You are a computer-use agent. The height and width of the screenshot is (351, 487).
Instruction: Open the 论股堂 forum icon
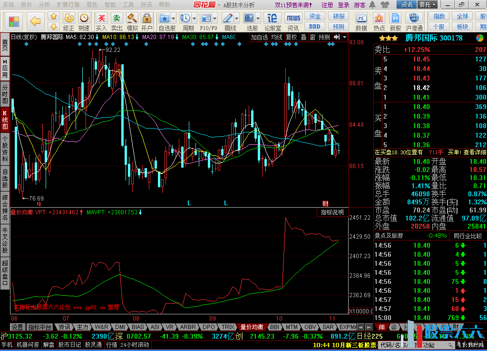click(273, 21)
